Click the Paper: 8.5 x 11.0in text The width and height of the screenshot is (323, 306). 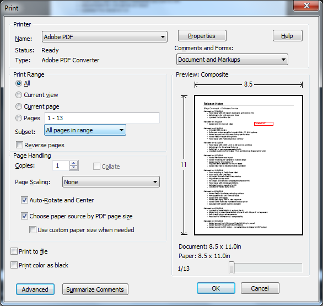[x=204, y=256]
